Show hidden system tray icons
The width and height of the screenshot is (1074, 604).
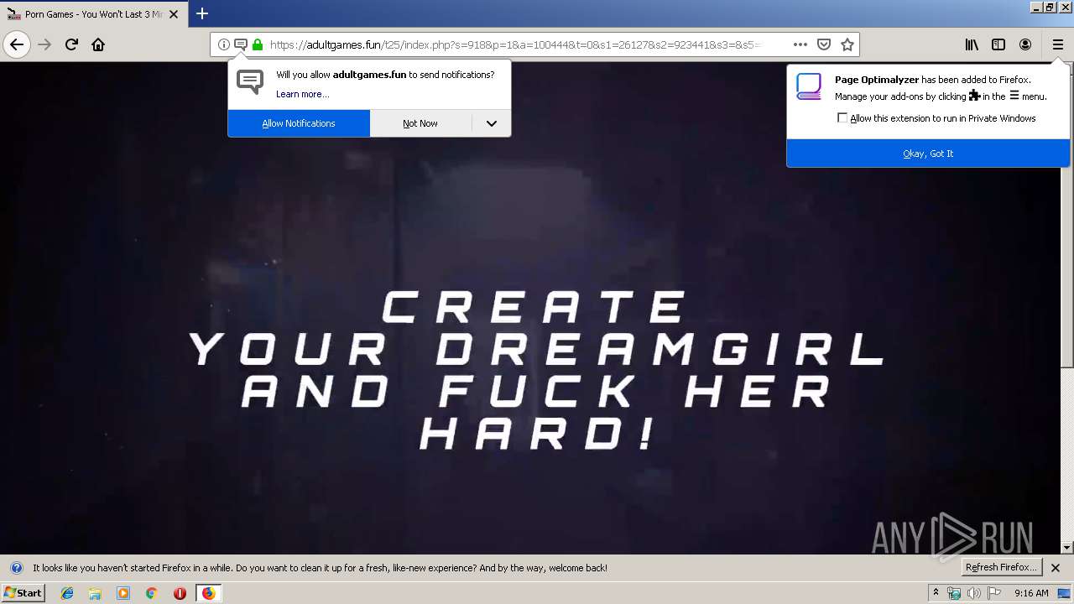click(936, 593)
